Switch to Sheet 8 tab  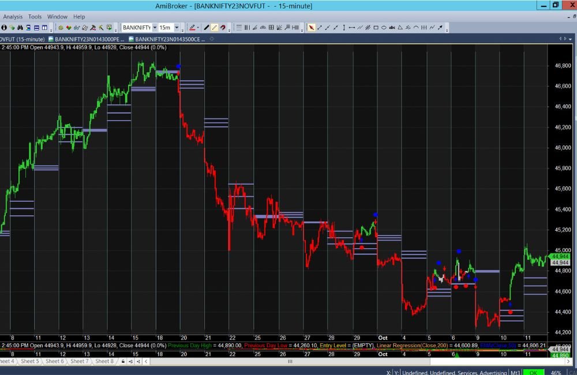click(x=104, y=361)
